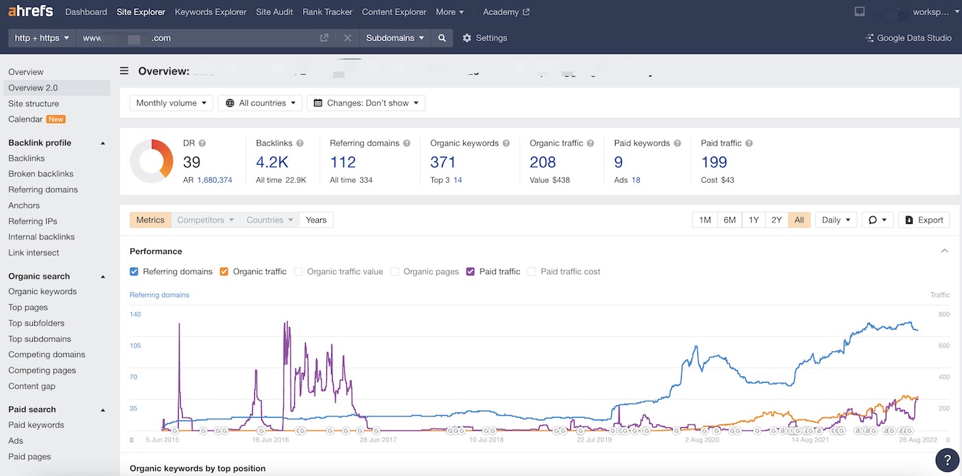Show help tooltip next to Backlinks metric
Screen dimensions: 962x476
coord(300,144)
